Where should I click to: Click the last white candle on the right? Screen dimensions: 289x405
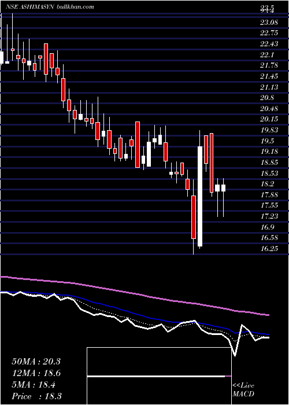point(223,188)
